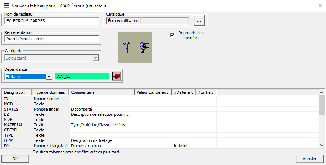This screenshot has height=165, width=326.
Task: Select the STATUS row
Action: 161,109
